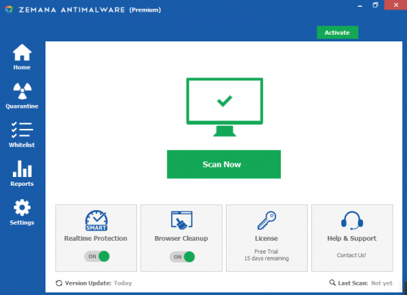Open Quarantine via the radiation icon
The height and width of the screenshot is (295, 407).
pos(22,91)
